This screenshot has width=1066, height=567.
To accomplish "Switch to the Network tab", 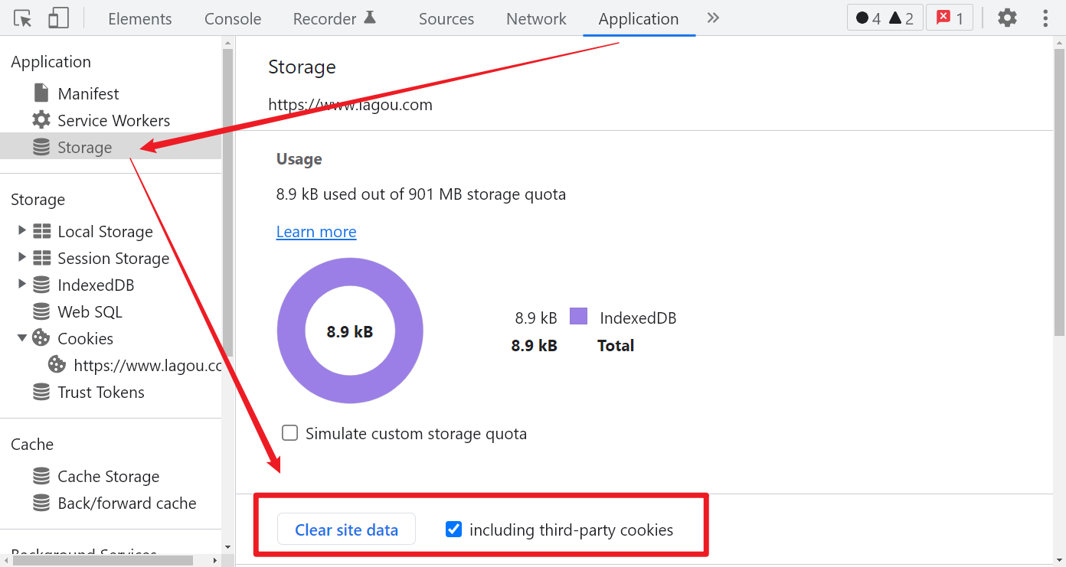I will (536, 18).
